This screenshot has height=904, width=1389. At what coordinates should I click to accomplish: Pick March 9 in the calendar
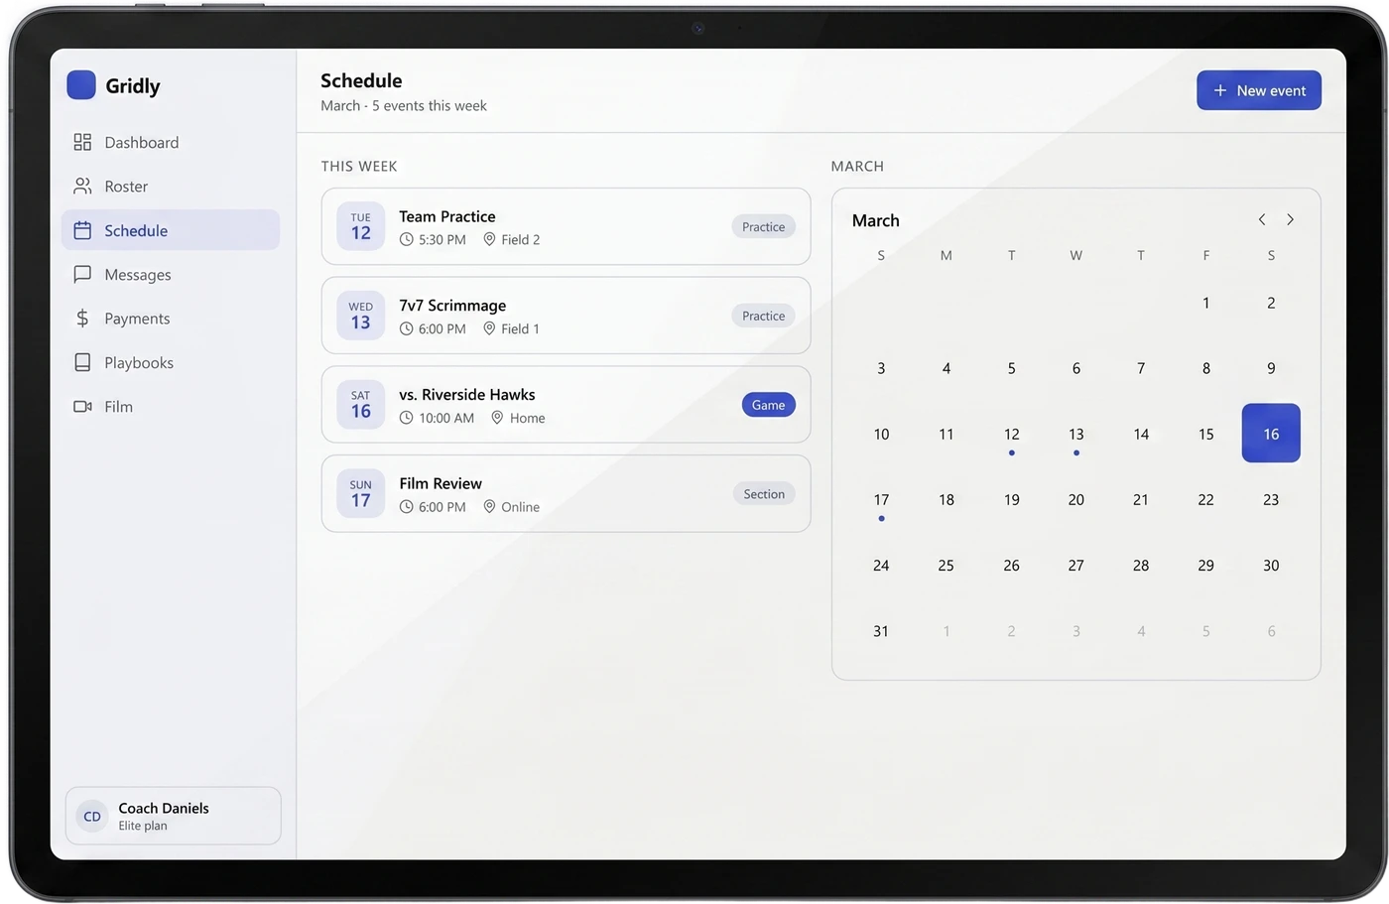pos(1271,368)
